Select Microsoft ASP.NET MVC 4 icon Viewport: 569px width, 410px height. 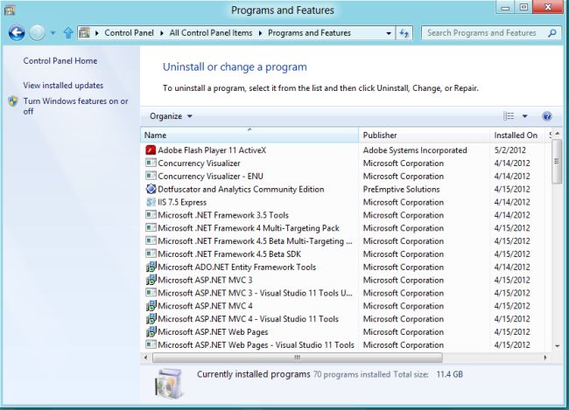(151, 306)
